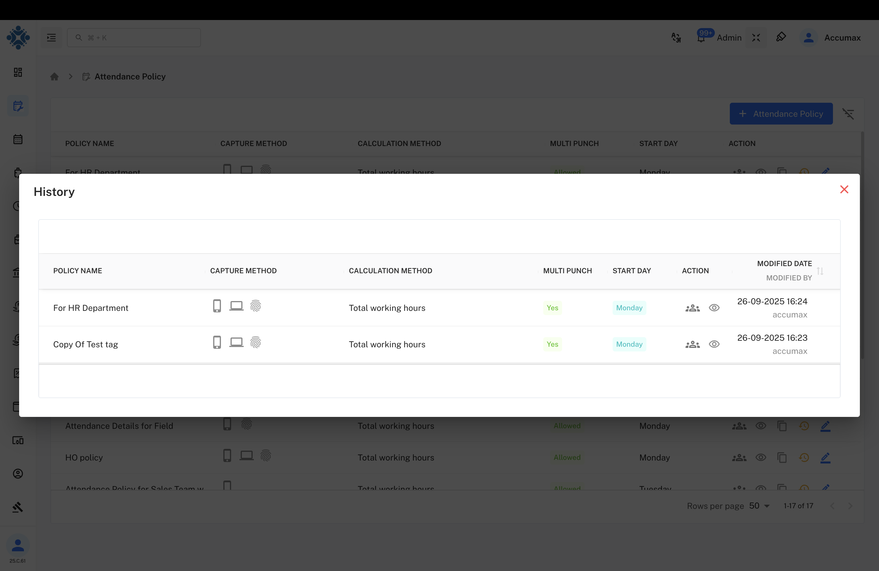Open the notifications bell
This screenshot has height=571, width=879.
click(701, 38)
